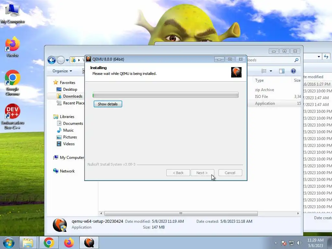Click horizontal scrollbar right arrow

[x=298, y=213]
